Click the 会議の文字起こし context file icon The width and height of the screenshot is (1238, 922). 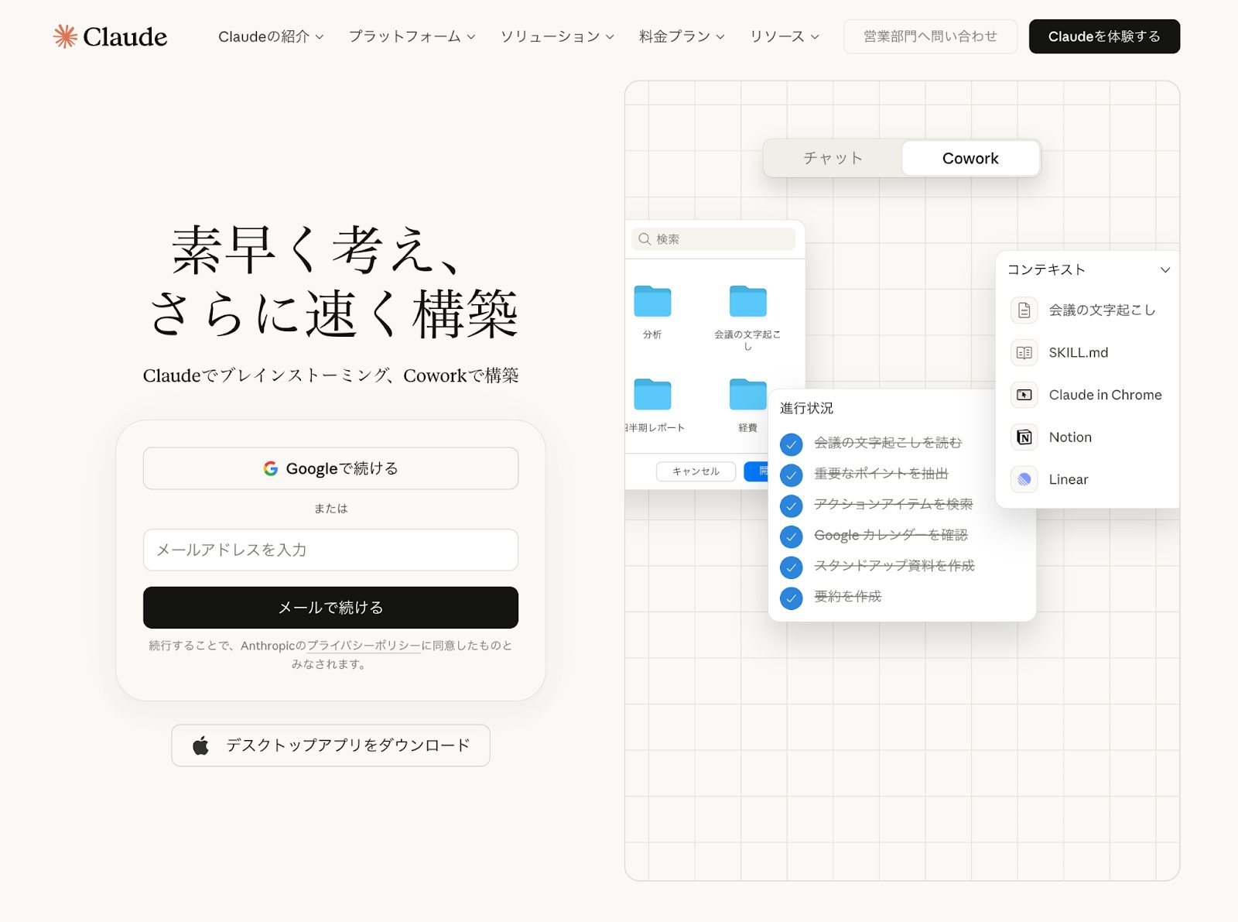(1024, 310)
